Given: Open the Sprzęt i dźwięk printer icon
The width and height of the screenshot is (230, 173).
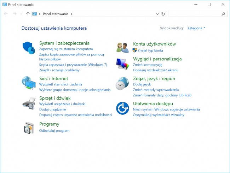Looking at the screenshot, I should (x=29, y=103).
